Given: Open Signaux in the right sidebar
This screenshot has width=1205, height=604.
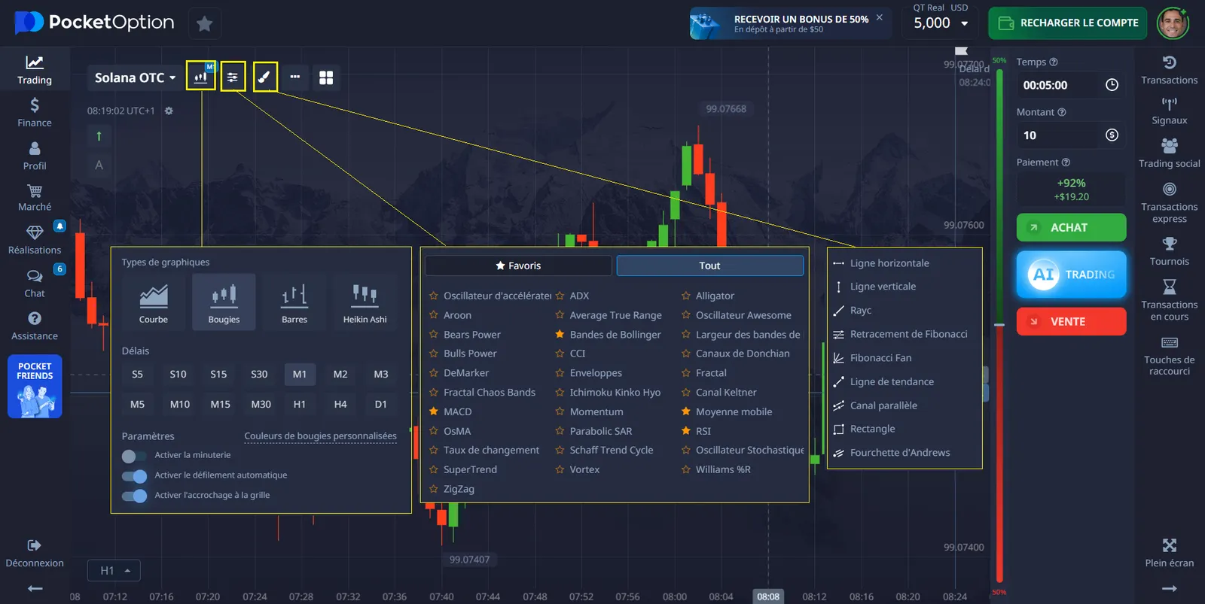Looking at the screenshot, I should pos(1169,111).
